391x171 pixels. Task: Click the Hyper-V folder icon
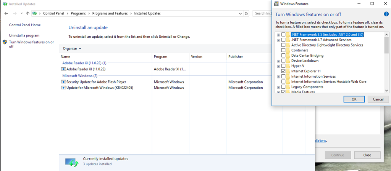click(288, 66)
